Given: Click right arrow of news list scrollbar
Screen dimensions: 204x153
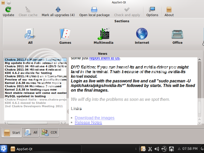Looking at the screenshot, I should pyautogui.click(x=65, y=123).
